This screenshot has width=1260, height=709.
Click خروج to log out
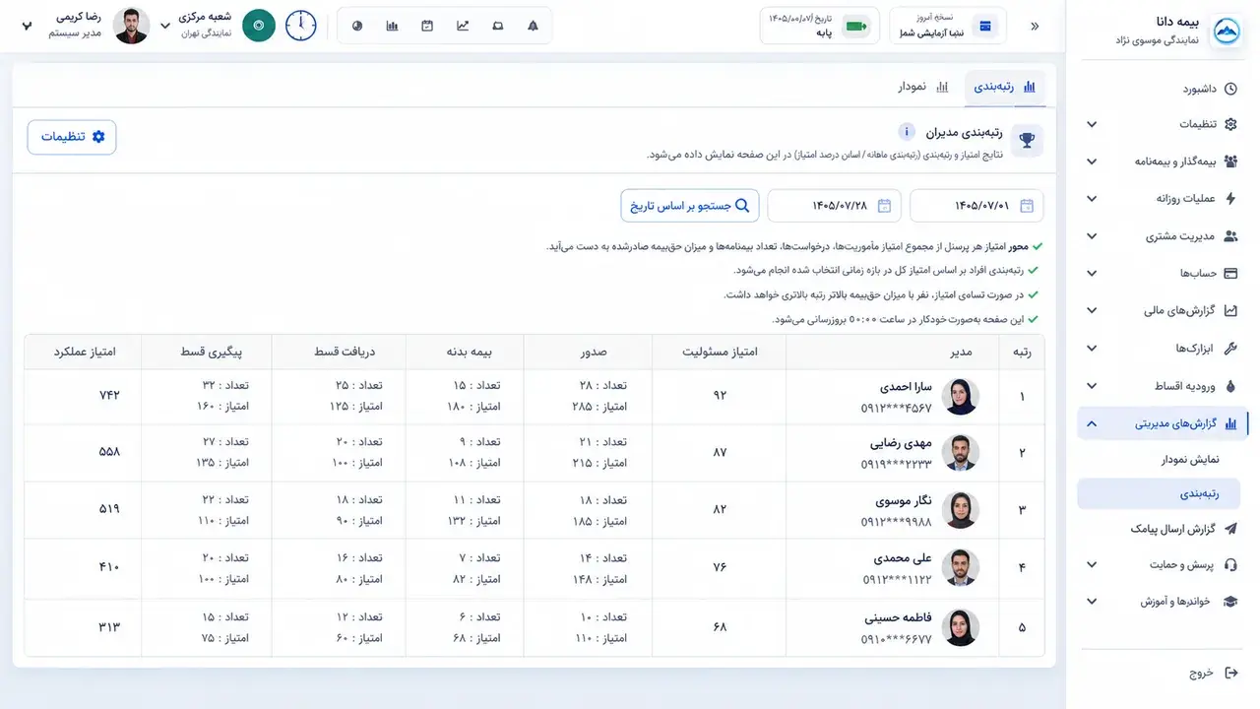1213,674
